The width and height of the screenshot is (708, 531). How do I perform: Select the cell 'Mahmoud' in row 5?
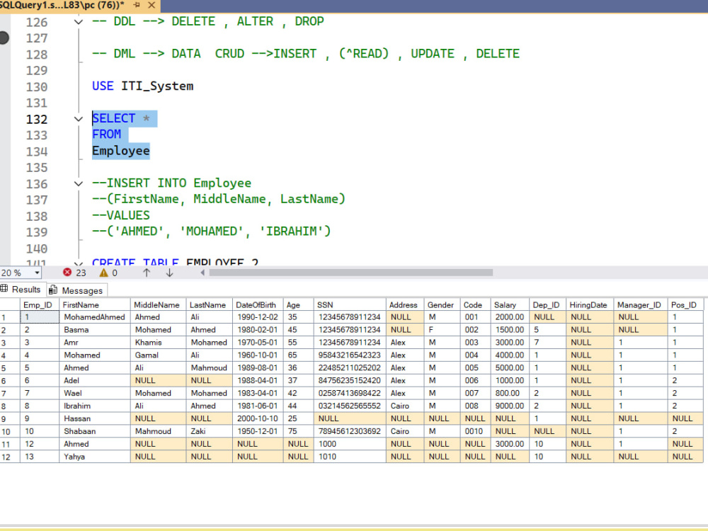coord(209,367)
